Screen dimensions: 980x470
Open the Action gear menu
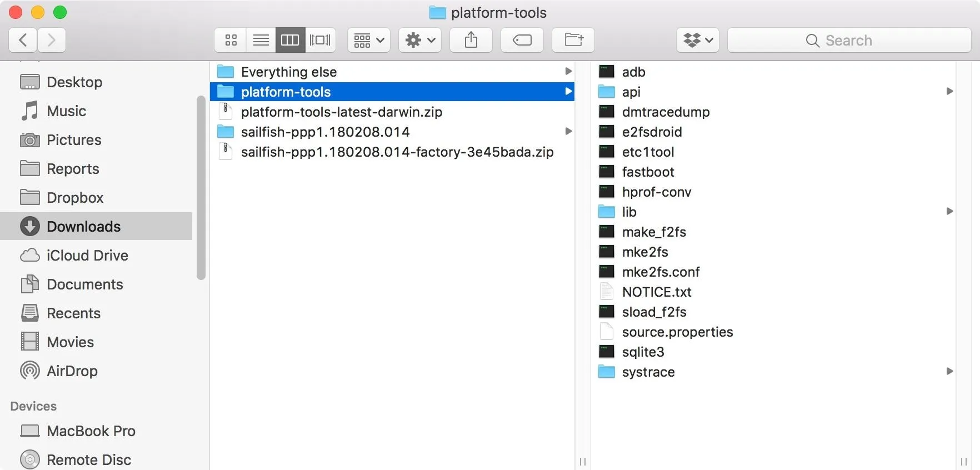(420, 40)
